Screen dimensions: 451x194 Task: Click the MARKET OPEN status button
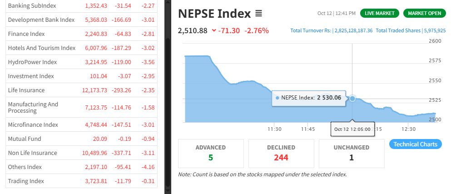pos(424,13)
